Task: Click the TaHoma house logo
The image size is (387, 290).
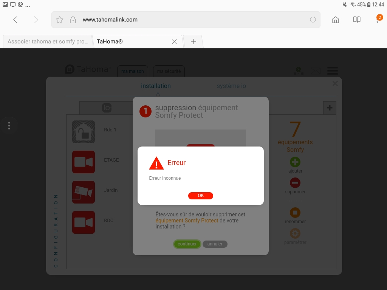Action: coord(70,69)
